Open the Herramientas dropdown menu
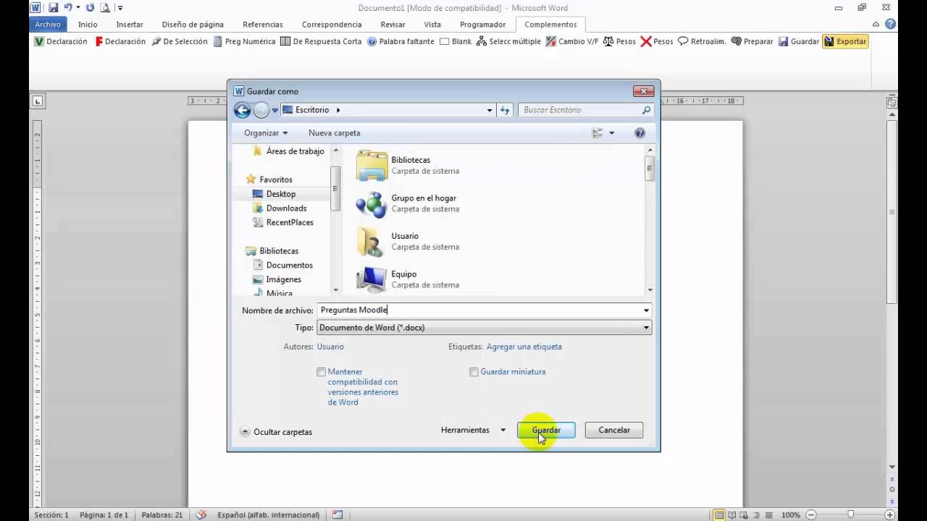Viewport: 927px width, 521px height. [x=474, y=430]
